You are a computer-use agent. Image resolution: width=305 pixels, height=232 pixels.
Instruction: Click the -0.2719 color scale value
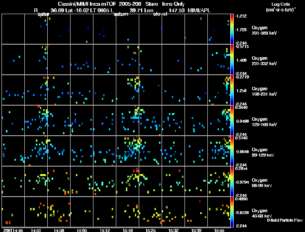click(242, 77)
